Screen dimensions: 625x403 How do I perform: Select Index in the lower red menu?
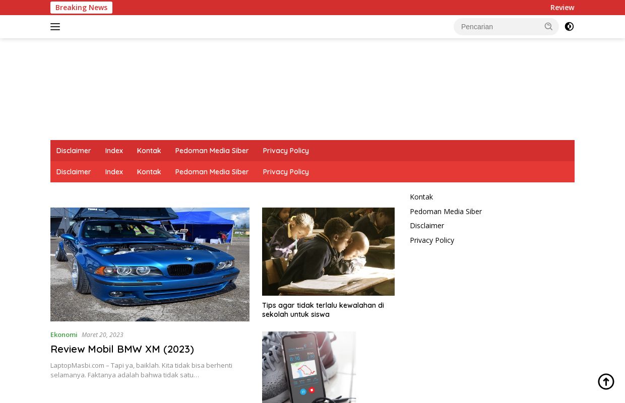(x=114, y=172)
